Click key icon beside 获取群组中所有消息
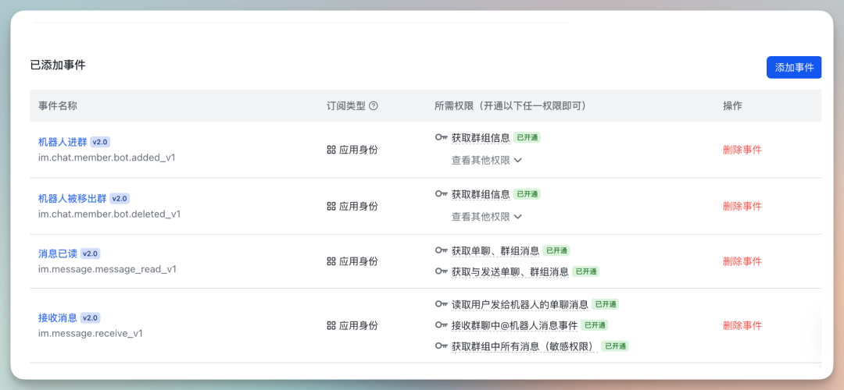Viewport: 844px width, 390px height. tap(442, 346)
